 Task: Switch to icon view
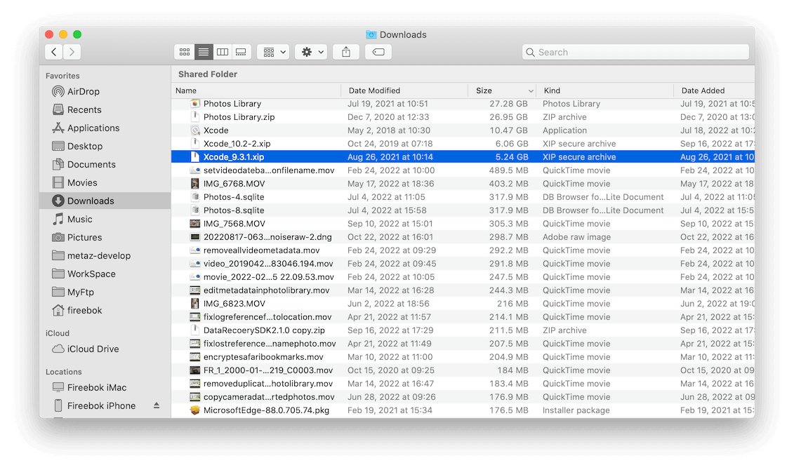click(x=185, y=52)
